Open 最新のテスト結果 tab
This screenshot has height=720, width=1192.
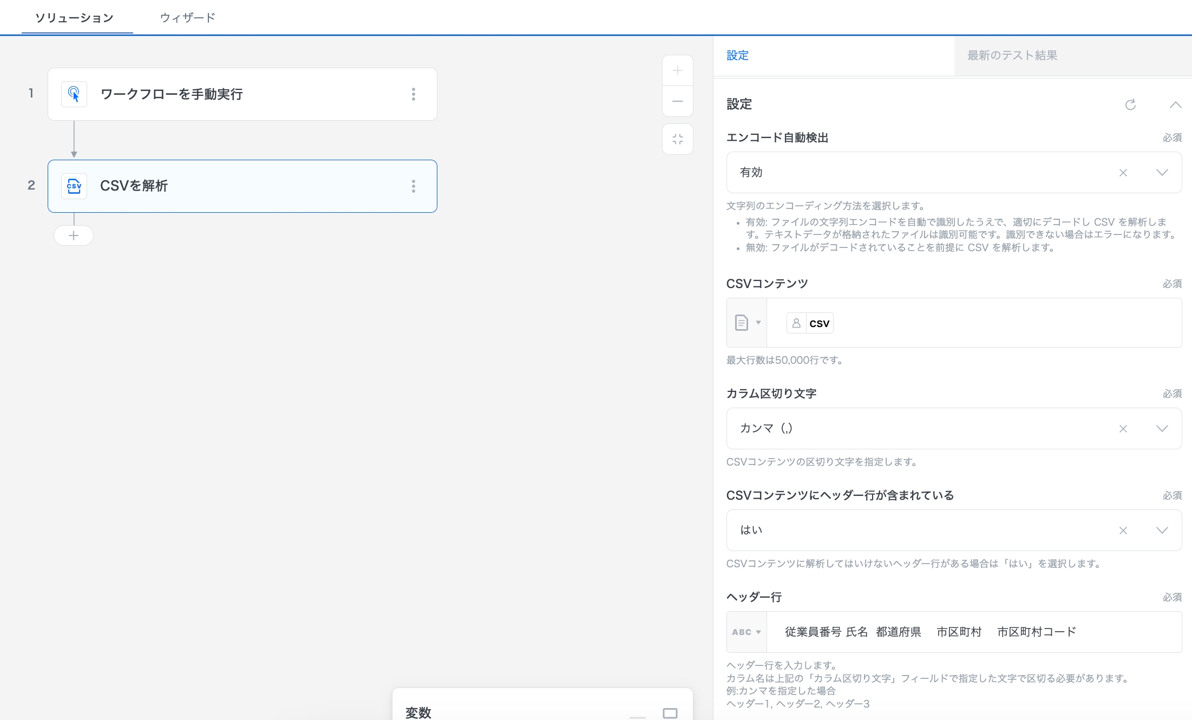coord(1012,55)
